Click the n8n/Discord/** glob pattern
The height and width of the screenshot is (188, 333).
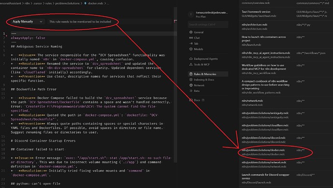pyautogui.click(x=305, y=175)
